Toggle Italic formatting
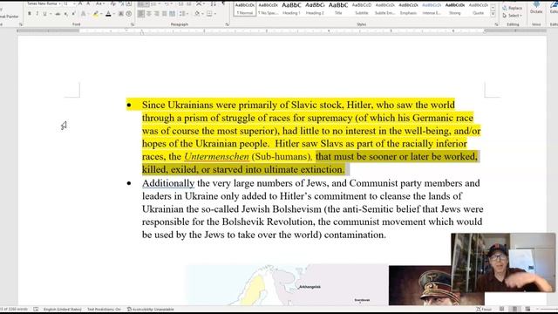558x314 pixels. point(37,14)
